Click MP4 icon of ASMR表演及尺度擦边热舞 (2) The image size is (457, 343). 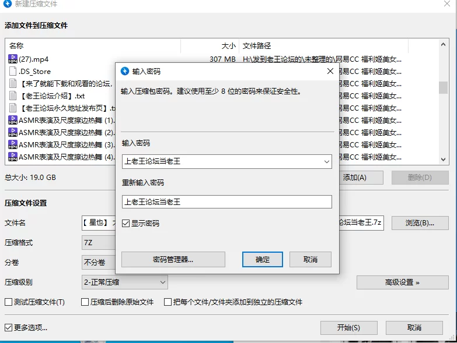click(13, 132)
